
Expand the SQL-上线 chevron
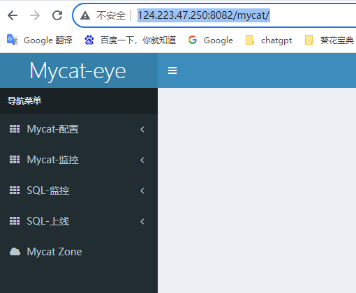click(x=142, y=221)
